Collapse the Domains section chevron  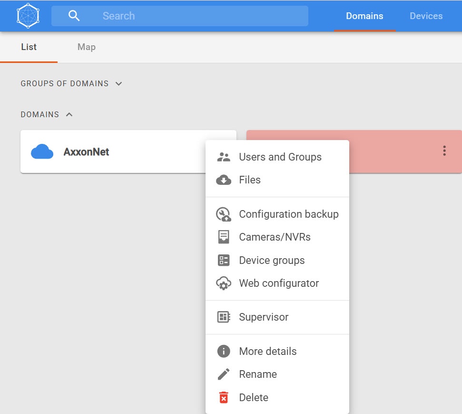(69, 114)
